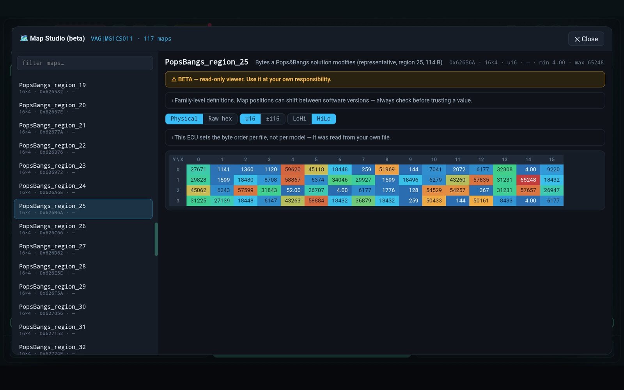624x390 pixels.
Task: Click cell 32808 in row 0
Action: [505, 169]
